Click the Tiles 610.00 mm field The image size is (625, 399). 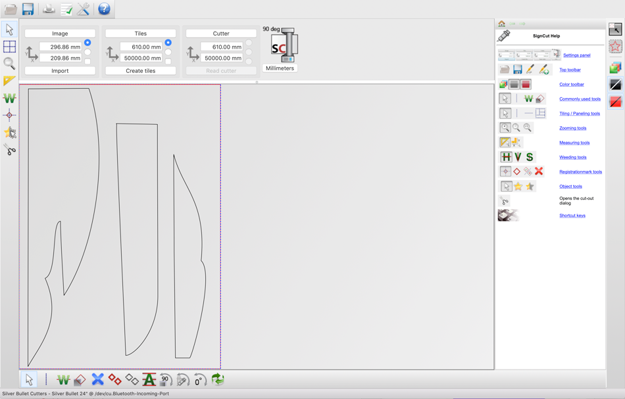[141, 47]
